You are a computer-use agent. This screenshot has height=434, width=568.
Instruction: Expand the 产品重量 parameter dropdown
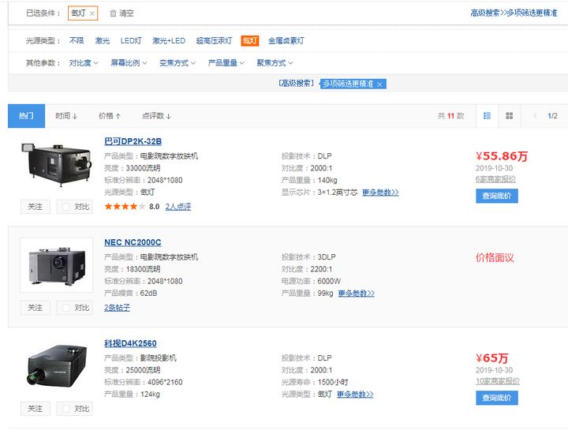click(x=226, y=63)
